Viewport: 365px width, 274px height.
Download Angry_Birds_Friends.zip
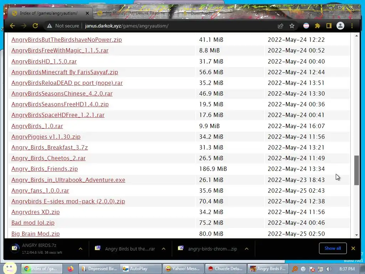coord(45,169)
